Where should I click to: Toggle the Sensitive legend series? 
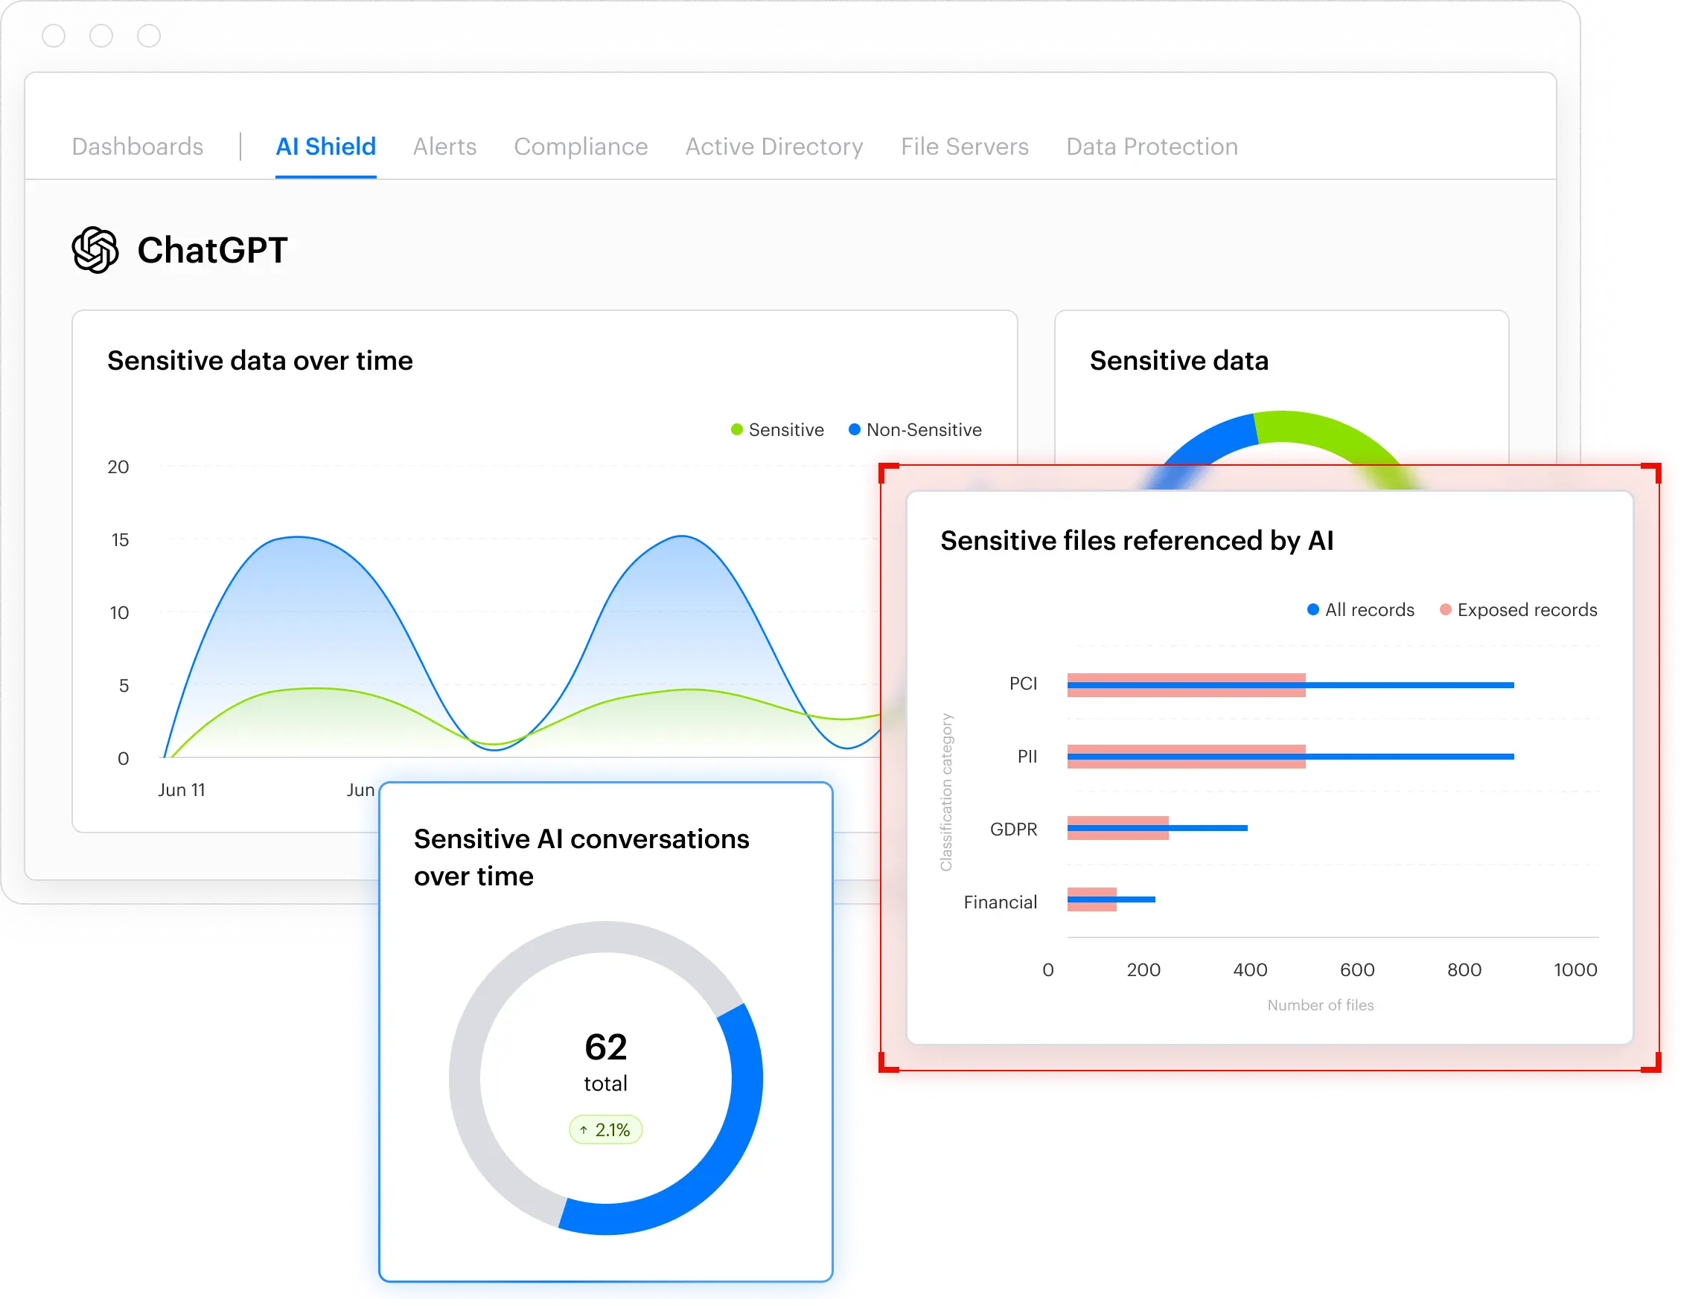[x=777, y=430]
